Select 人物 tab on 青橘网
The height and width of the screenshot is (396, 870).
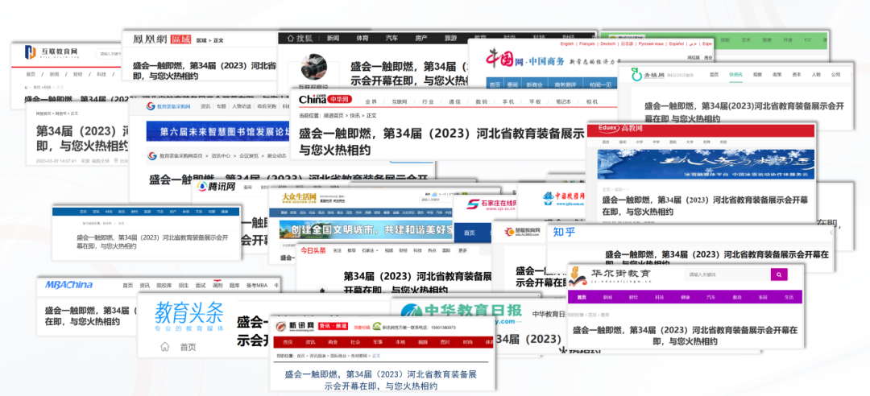pyautogui.click(x=815, y=74)
